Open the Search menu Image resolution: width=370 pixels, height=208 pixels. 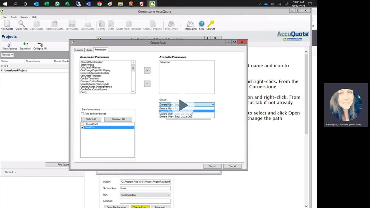pyautogui.click(x=24, y=17)
